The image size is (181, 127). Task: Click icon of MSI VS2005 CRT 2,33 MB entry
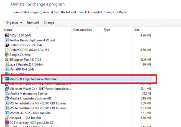click(7, 108)
